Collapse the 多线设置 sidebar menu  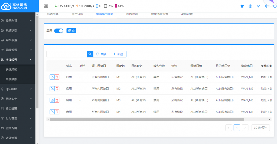pos(18,60)
